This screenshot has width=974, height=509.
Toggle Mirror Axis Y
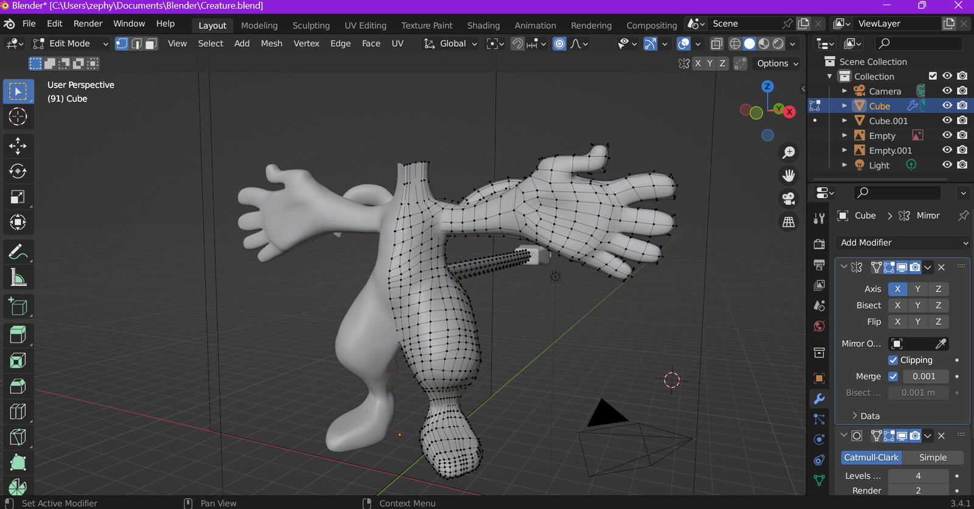[x=917, y=289]
